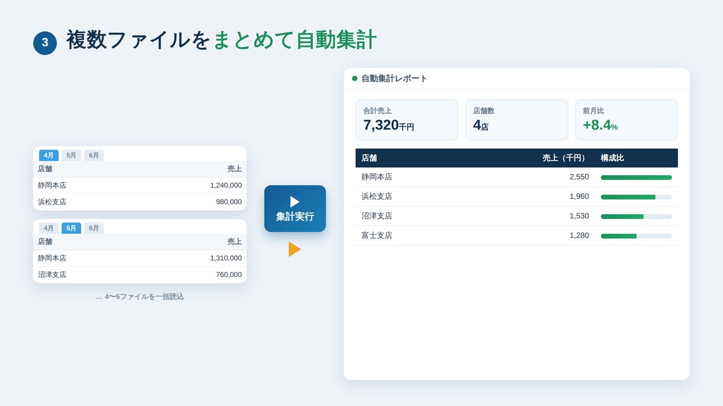This screenshot has width=723, height=406.
Task: Click the 1,310,000 cell in the lower file card
Action: [226, 258]
